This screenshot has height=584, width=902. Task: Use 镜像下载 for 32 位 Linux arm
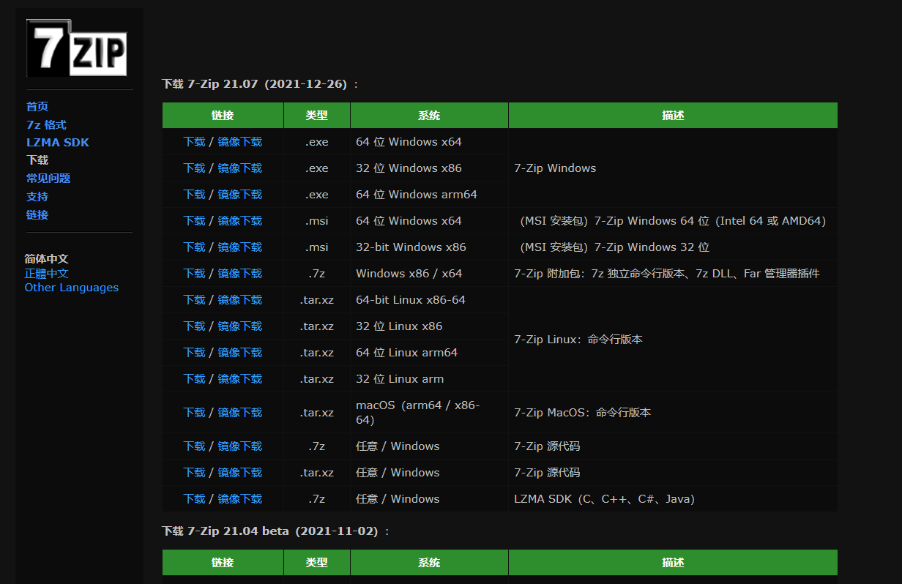coord(240,379)
